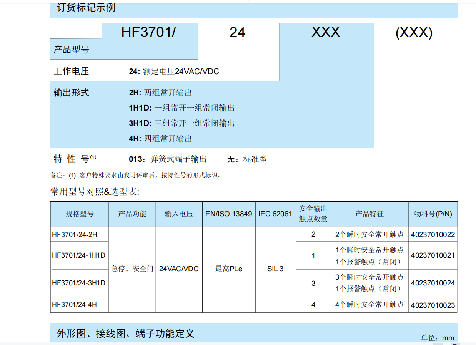Click the part number 40237010022
476x345 pixels.
pyautogui.click(x=433, y=234)
